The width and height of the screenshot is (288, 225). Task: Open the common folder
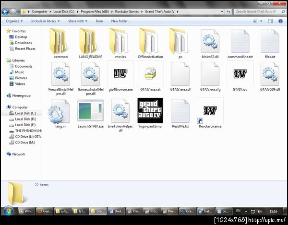pos(61,44)
